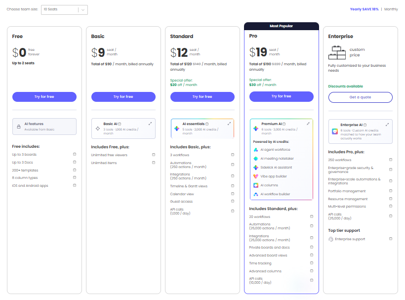Click the AI columns icon

[256, 185]
